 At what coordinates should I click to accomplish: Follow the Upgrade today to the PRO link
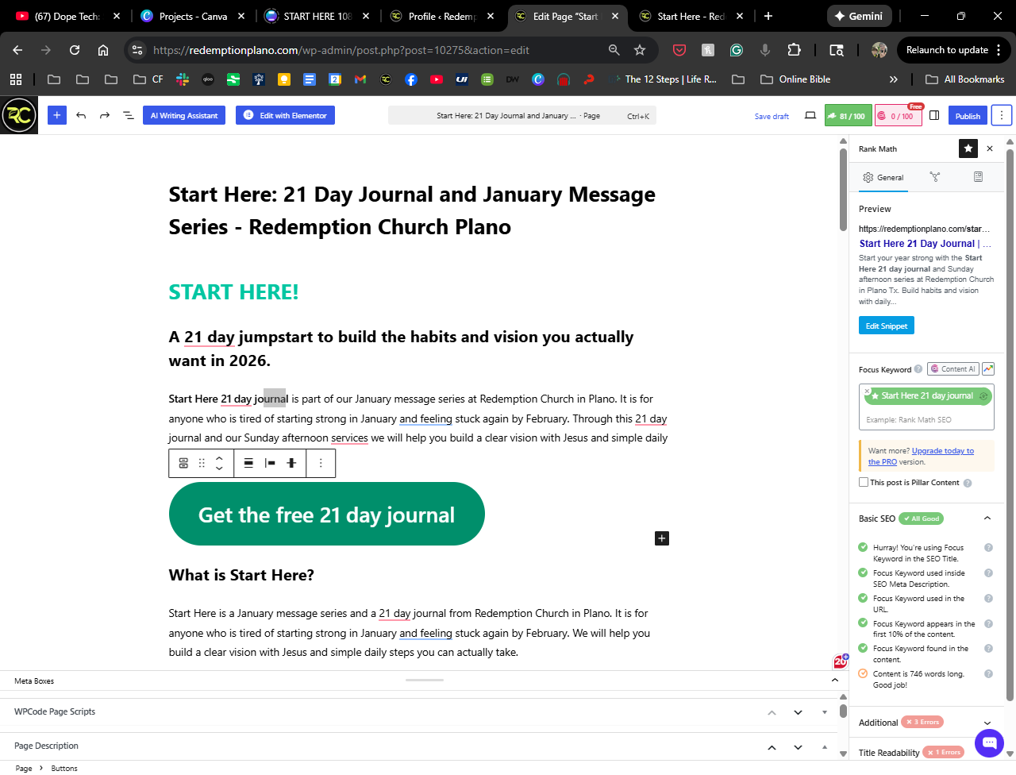[942, 451]
